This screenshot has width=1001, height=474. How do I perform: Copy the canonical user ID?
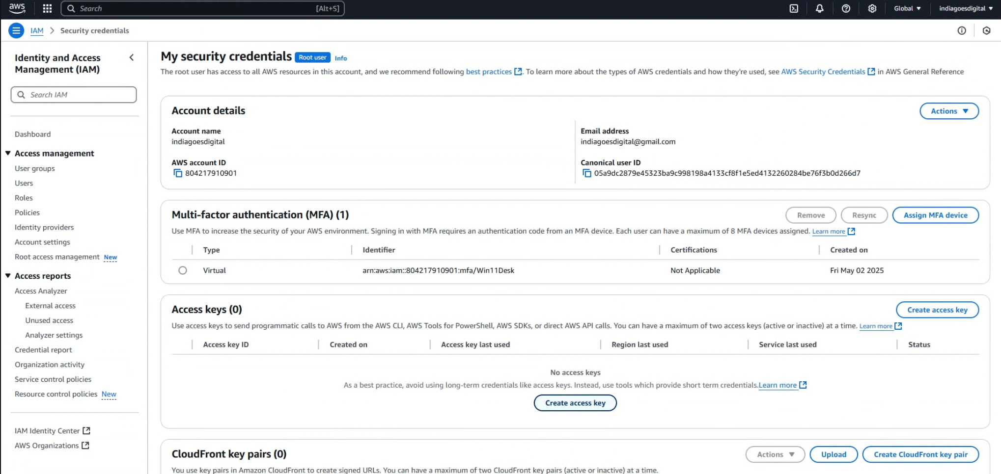click(586, 173)
